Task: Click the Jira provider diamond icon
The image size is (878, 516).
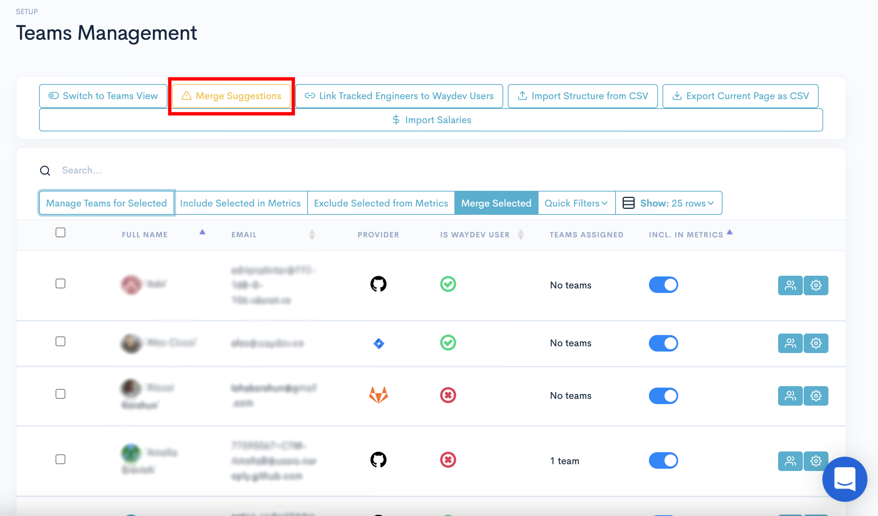Action: click(379, 343)
